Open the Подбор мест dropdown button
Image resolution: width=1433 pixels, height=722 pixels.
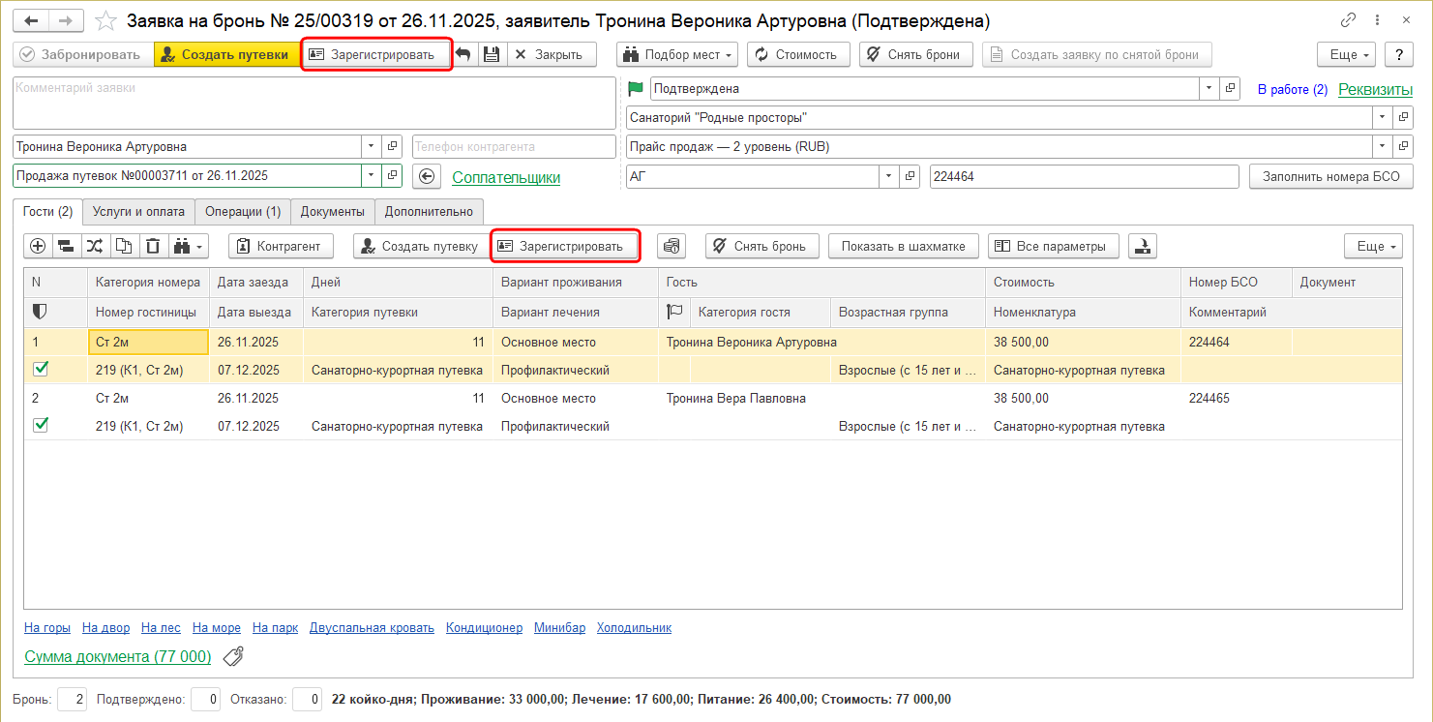(677, 54)
